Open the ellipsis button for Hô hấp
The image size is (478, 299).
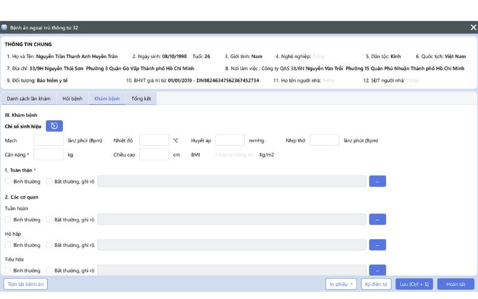(377, 245)
